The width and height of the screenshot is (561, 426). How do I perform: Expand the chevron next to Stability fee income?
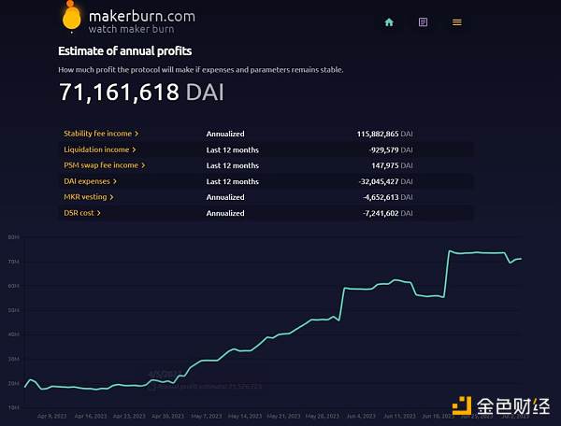point(137,134)
